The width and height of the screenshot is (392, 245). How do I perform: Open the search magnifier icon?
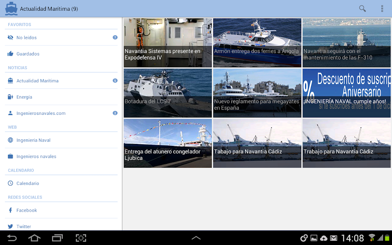click(363, 8)
